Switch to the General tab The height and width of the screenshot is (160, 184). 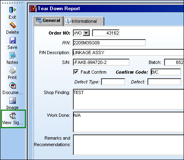tap(48, 21)
